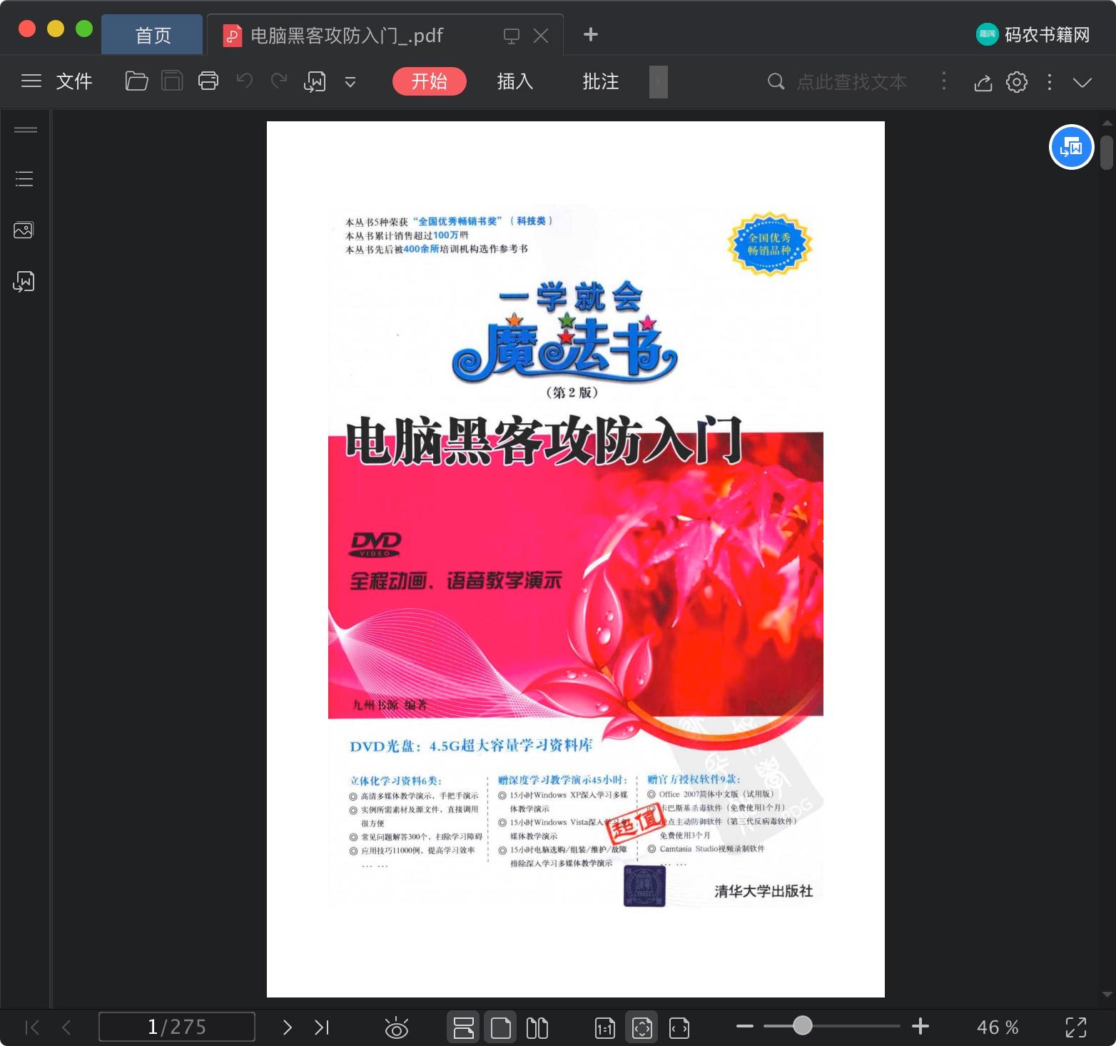This screenshot has height=1046, width=1116.
Task: Click the 46 % zoom value
Action: point(998,1027)
